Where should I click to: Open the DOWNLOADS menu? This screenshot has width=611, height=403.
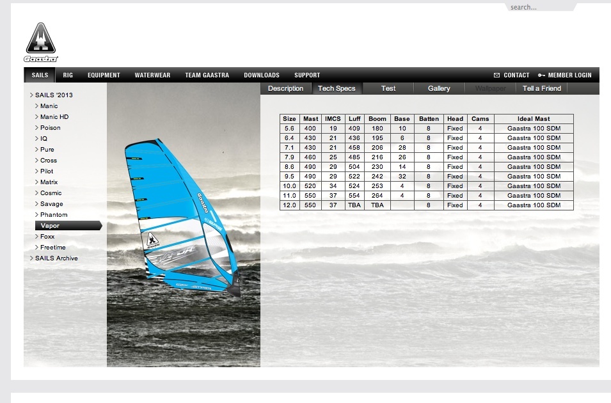click(x=262, y=75)
